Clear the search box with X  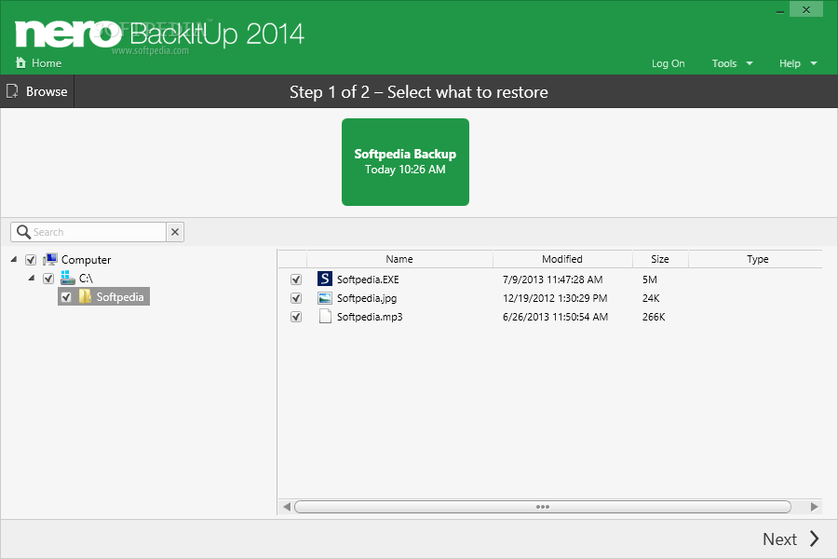(175, 232)
